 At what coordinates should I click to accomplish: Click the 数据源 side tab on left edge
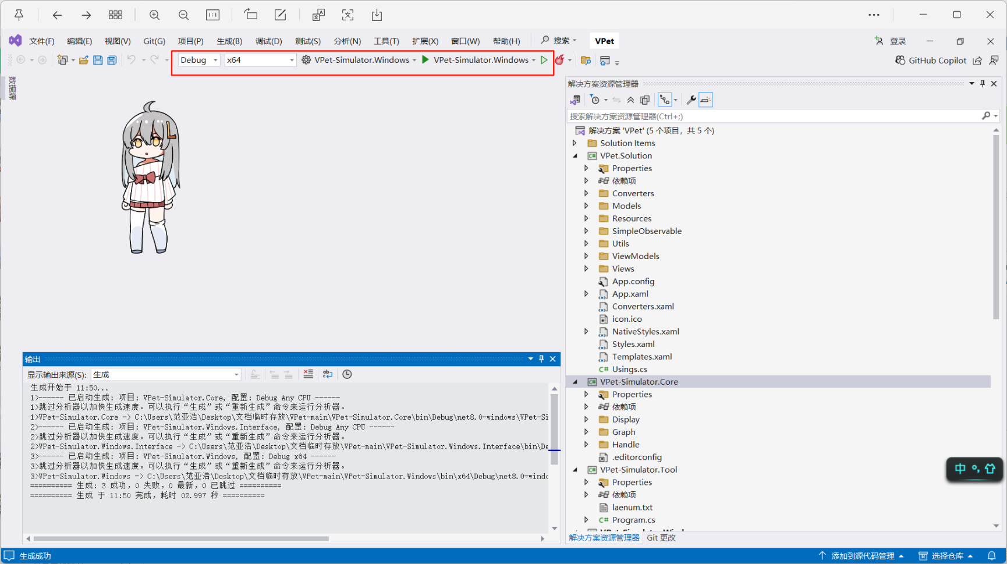(12, 88)
